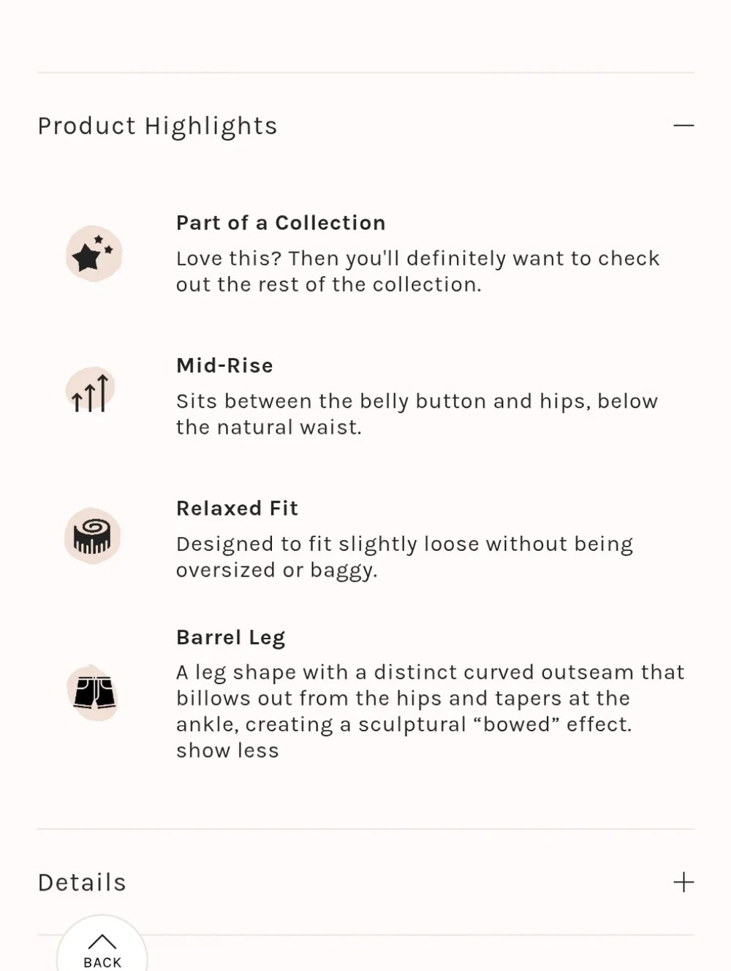
Task: Click the star collection icon
Action: click(x=94, y=254)
